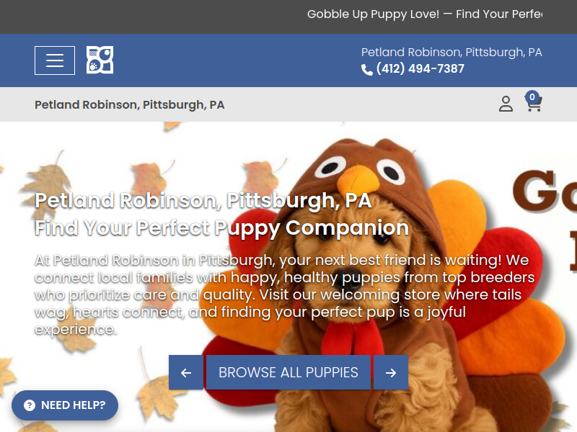Image resolution: width=577 pixels, height=432 pixels.
Task: Open the Petland Robinson link in blue header
Action: (452, 52)
